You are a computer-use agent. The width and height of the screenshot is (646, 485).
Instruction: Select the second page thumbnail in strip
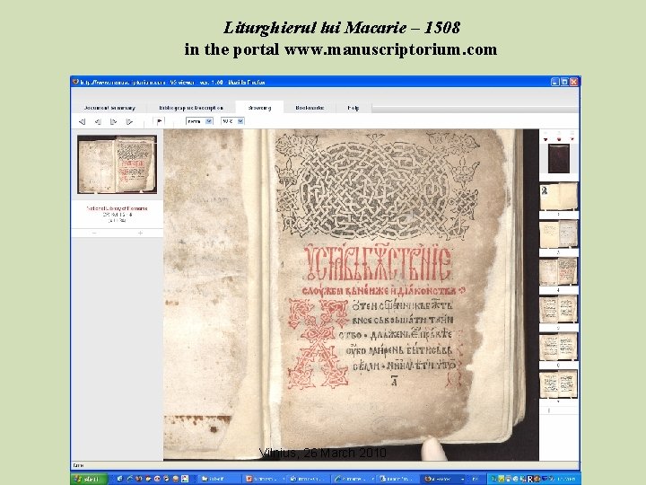(x=559, y=197)
